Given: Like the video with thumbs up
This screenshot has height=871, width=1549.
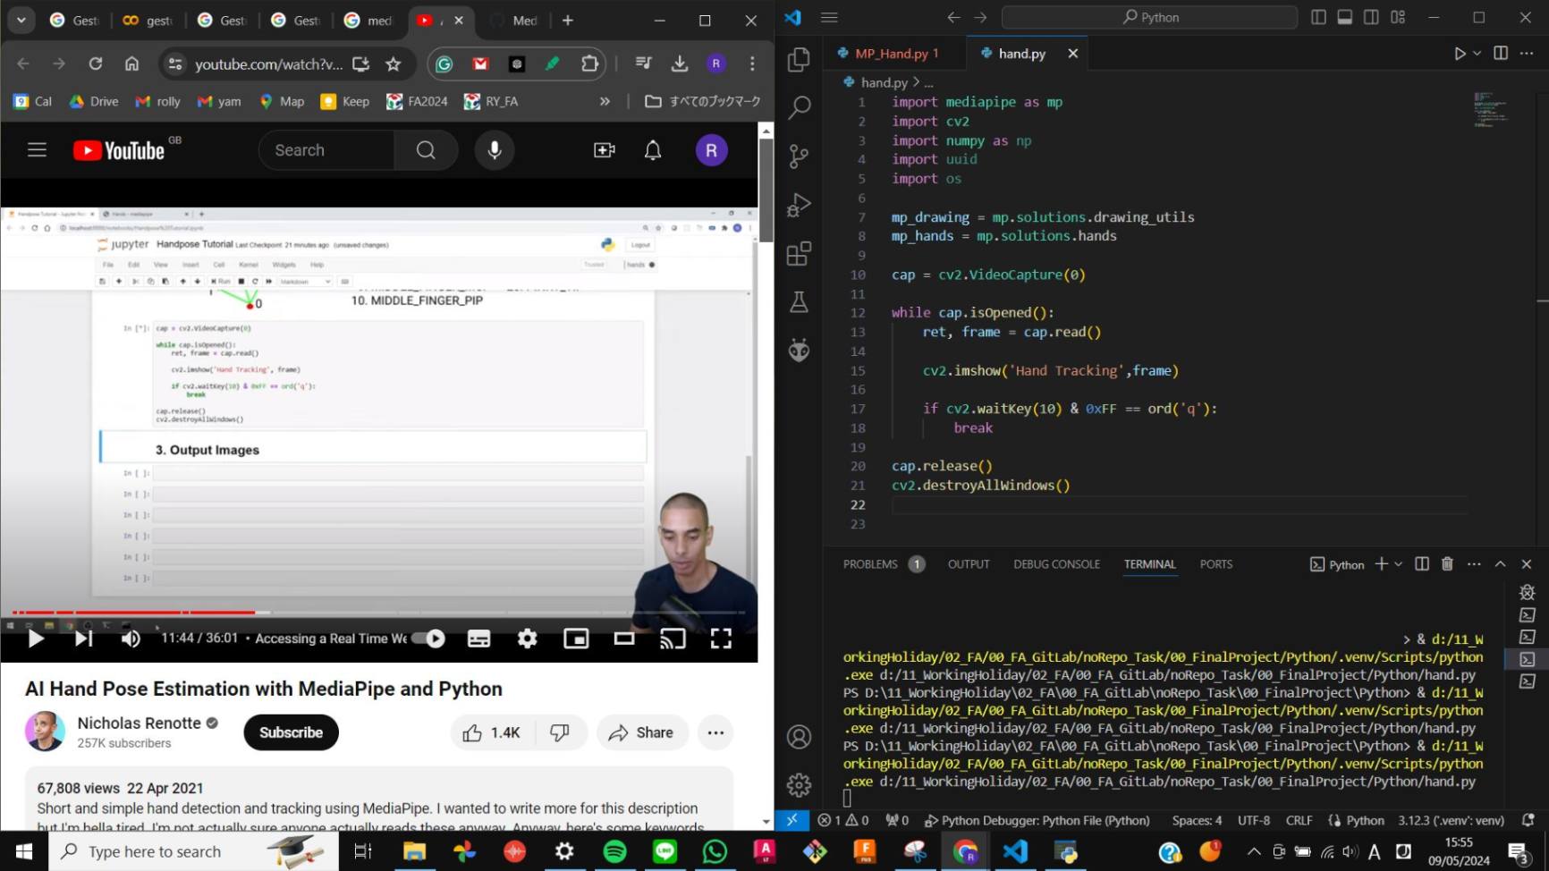Looking at the screenshot, I should pos(493,732).
